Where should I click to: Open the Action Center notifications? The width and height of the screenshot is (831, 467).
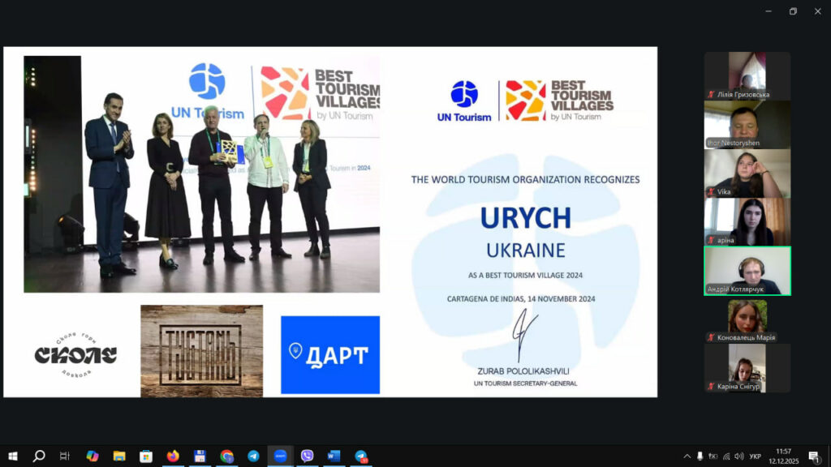(x=813, y=456)
